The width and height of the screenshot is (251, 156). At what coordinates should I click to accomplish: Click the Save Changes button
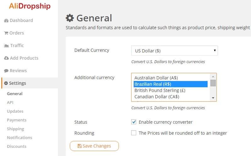point(94,146)
